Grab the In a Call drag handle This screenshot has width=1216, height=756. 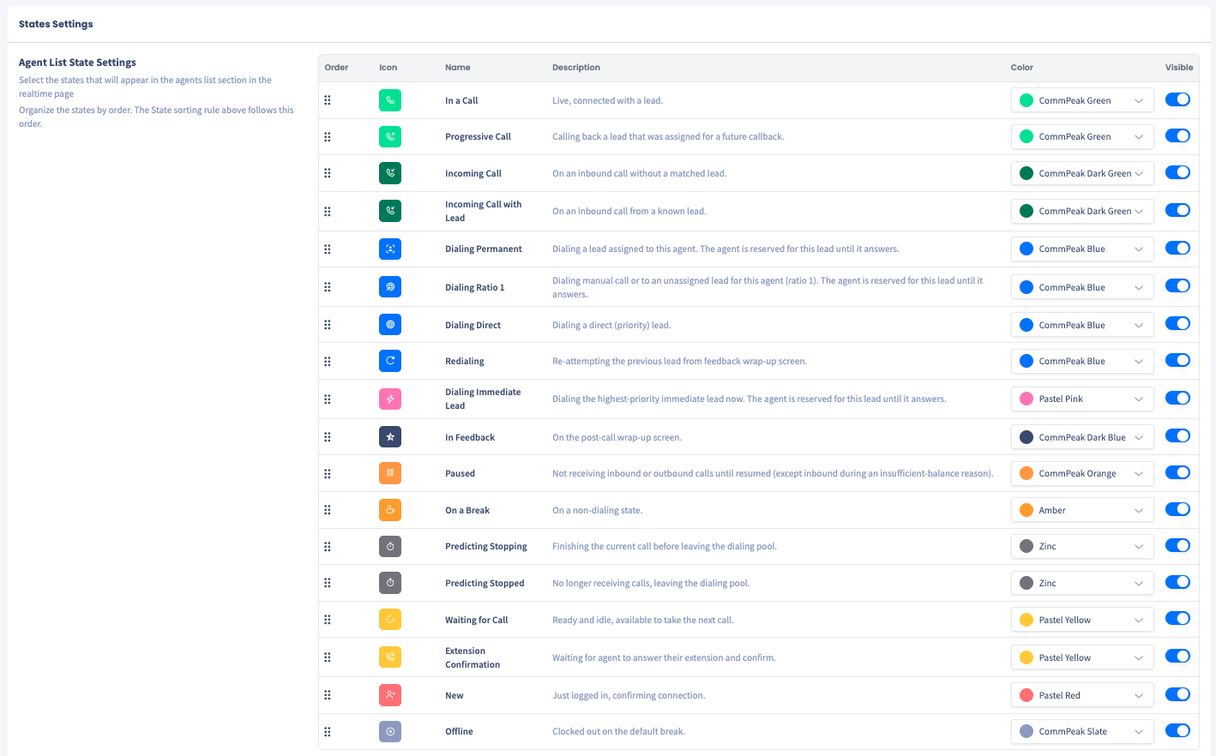328,100
